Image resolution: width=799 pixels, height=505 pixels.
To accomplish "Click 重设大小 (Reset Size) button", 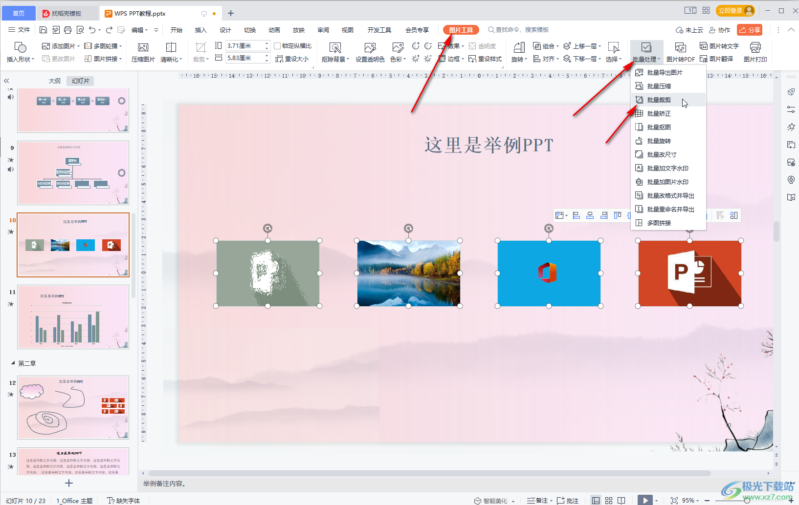I will [x=292, y=59].
